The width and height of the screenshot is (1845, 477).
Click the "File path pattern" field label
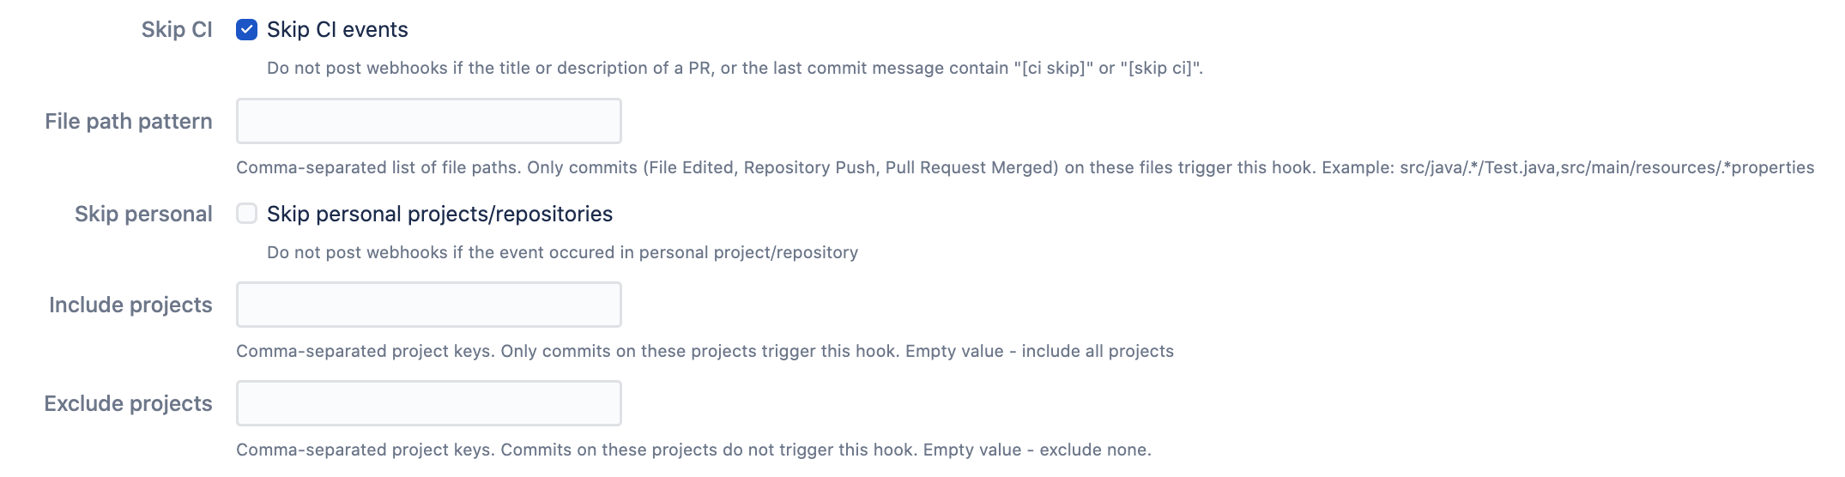tap(129, 122)
